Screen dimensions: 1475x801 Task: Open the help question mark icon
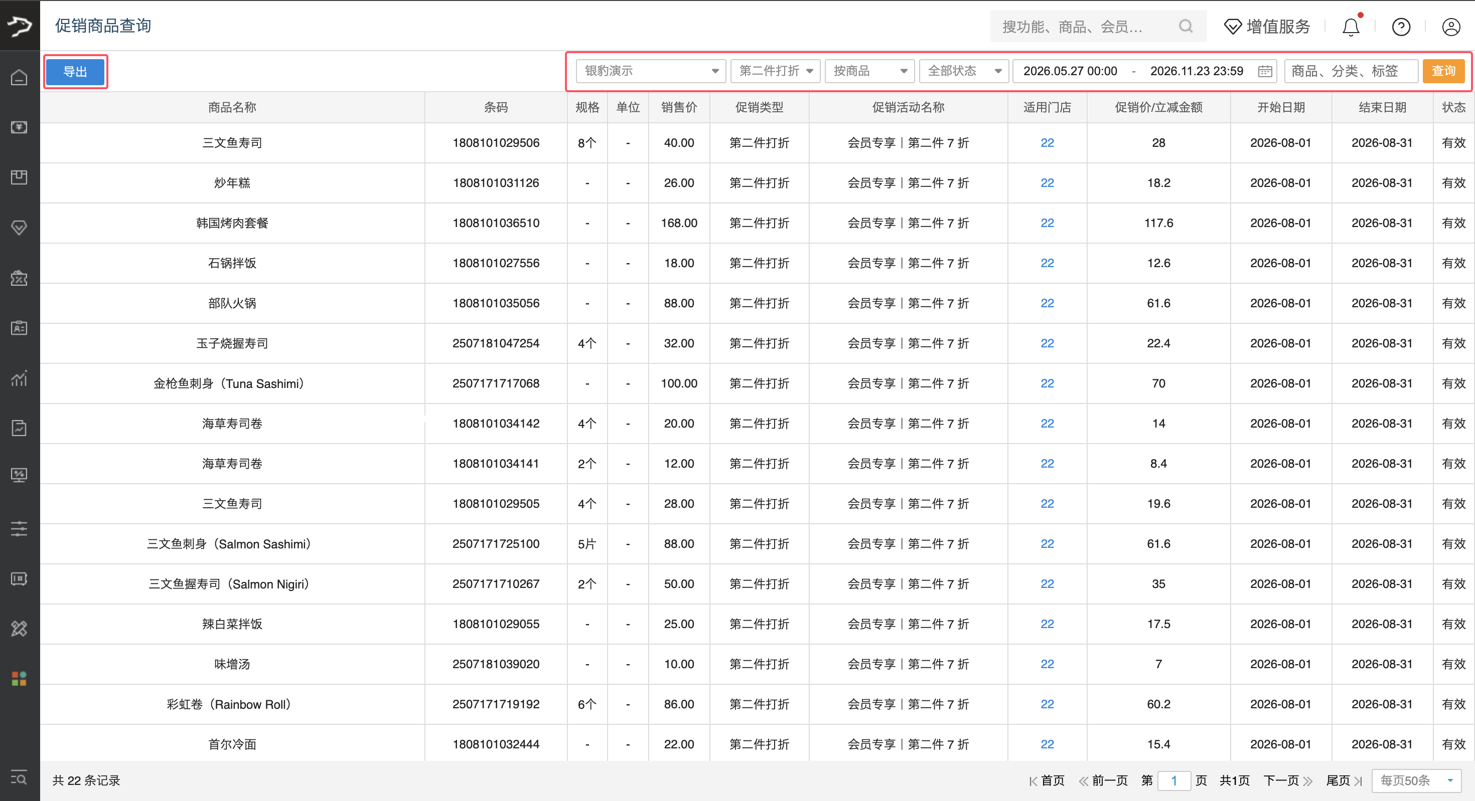coord(1401,27)
